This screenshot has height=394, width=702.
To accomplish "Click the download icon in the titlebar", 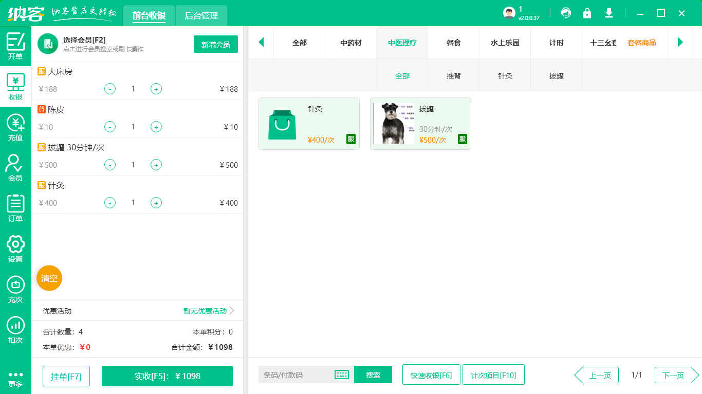I will point(608,13).
